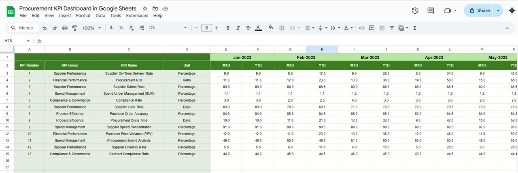Insert a comment
Image resolution: width=518 pixels, height=173 pixels.
click(x=372, y=28)
